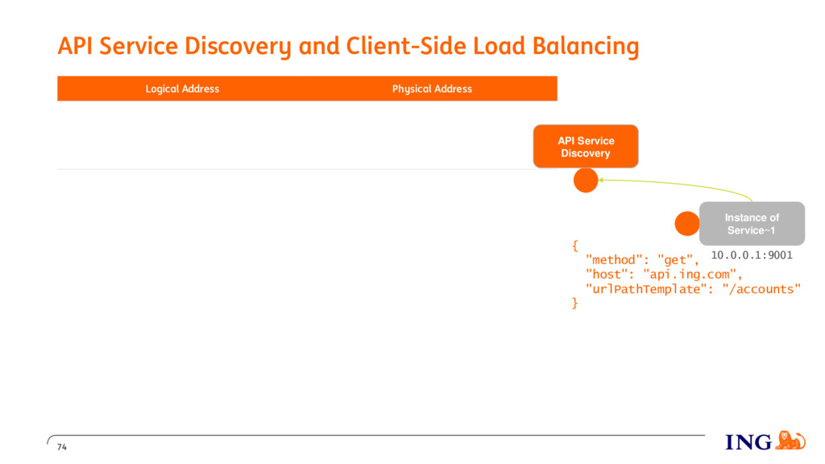The image size is (825, 464).
Task: Click the ING lion logo
Action: click(790, 441)
